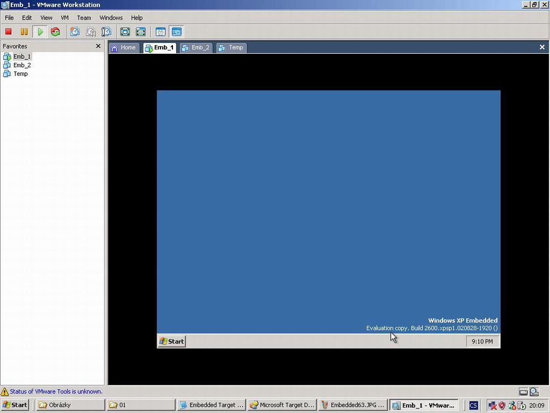Click the Emb_1 - VMware taskbar button

[x=424, y=405]
